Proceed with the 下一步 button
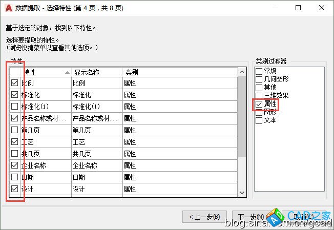The height and width of the screenshot is (230, 334). point(249,216)
